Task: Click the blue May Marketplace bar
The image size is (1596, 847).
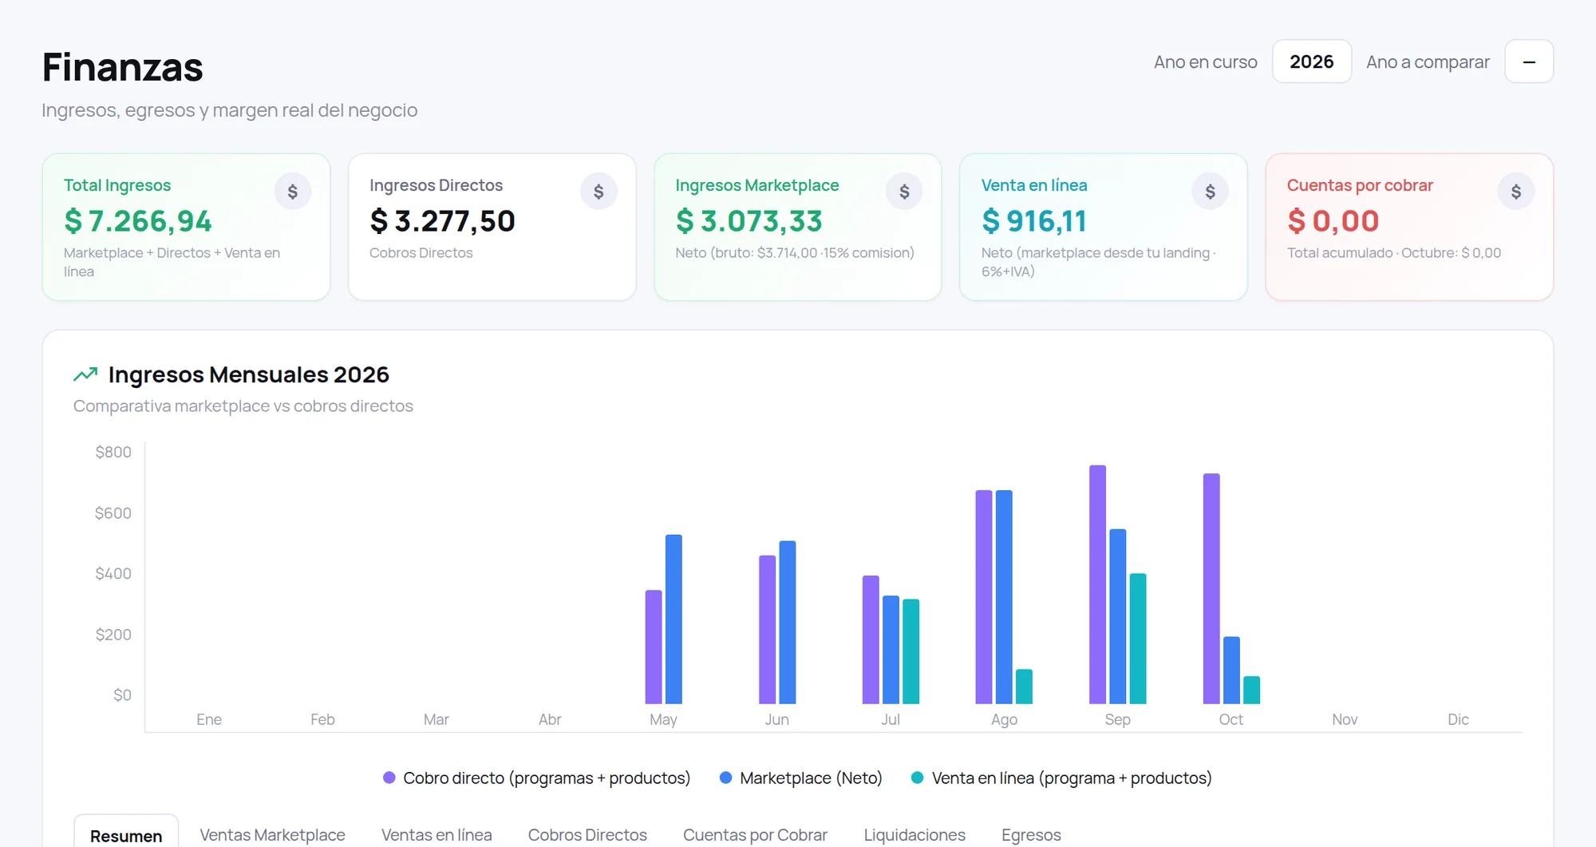Action: click(x=674, y=619)
